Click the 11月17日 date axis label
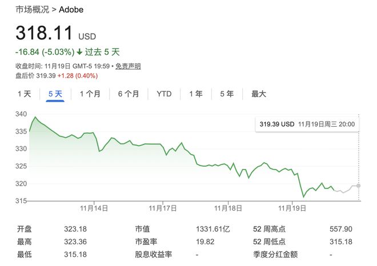 [163, 208]
